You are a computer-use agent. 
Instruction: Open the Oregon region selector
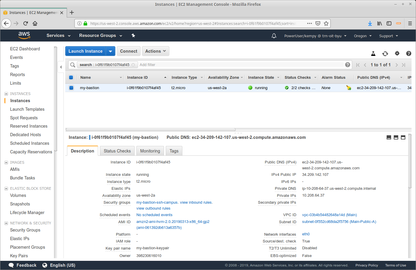tap(363, 36)
